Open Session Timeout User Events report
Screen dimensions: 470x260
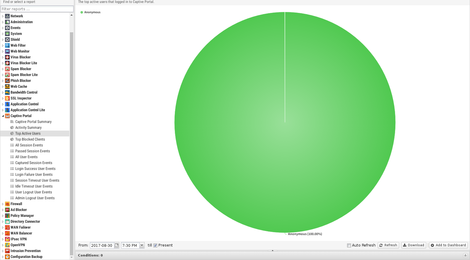37,180
